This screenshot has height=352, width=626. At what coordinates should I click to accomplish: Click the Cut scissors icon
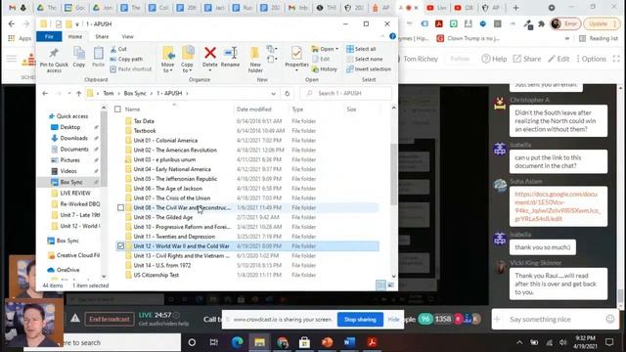tap(113, 49)
